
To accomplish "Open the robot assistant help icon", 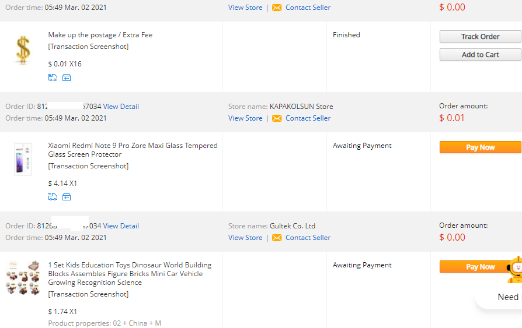I will (x=514, y=270).
